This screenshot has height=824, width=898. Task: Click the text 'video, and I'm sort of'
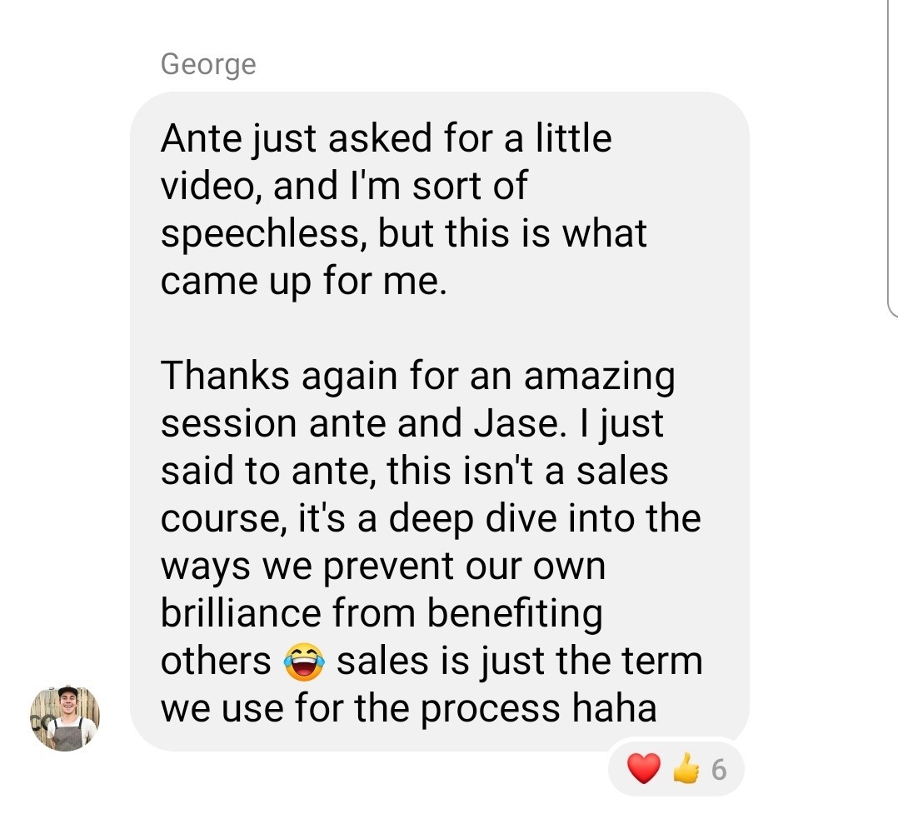(343, 186)
